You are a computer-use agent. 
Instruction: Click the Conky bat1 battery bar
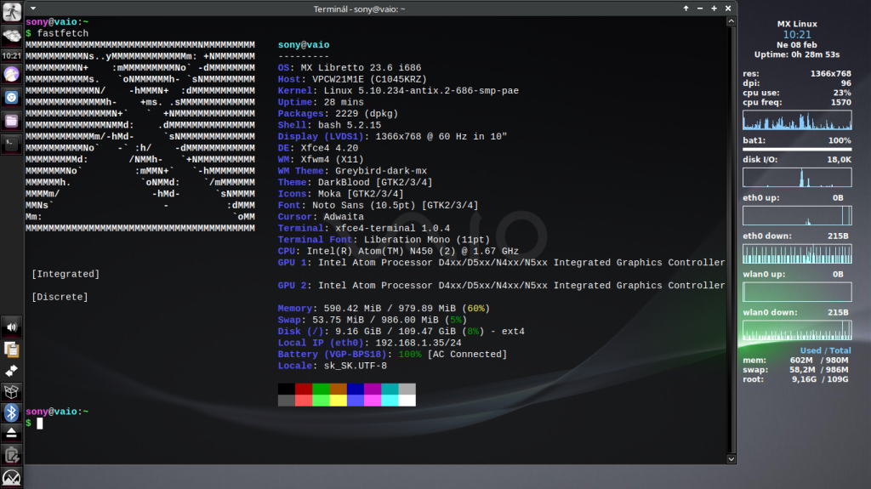click(797, 150)
